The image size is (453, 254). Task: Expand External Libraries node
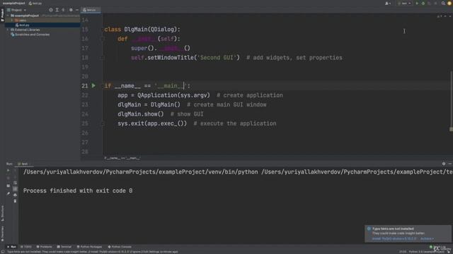click(8, 30)
